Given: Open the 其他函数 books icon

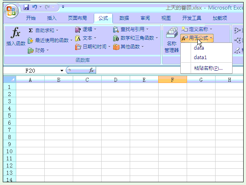Looking at the screenshot, I should pyautogui.click(x=116, y=47).
